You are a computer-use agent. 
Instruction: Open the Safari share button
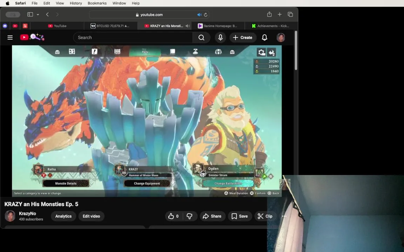269,14
